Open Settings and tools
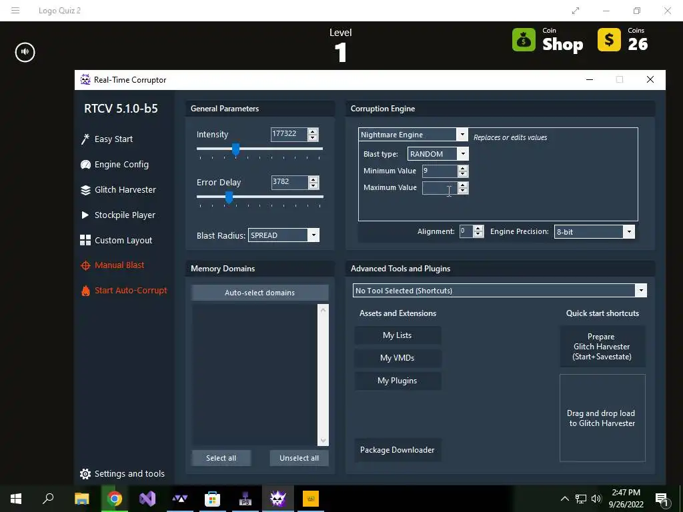 point(129,474)
